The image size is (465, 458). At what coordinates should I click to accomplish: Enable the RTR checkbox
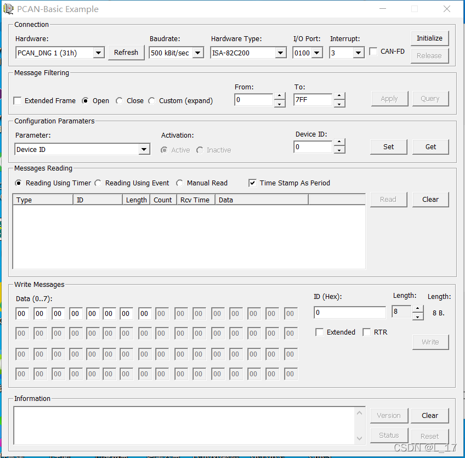click(367, 332)
